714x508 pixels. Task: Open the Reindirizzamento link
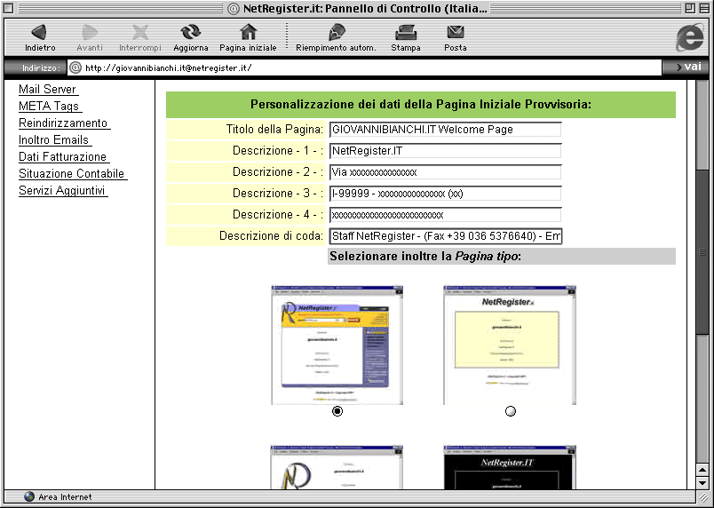pos(64,123)
